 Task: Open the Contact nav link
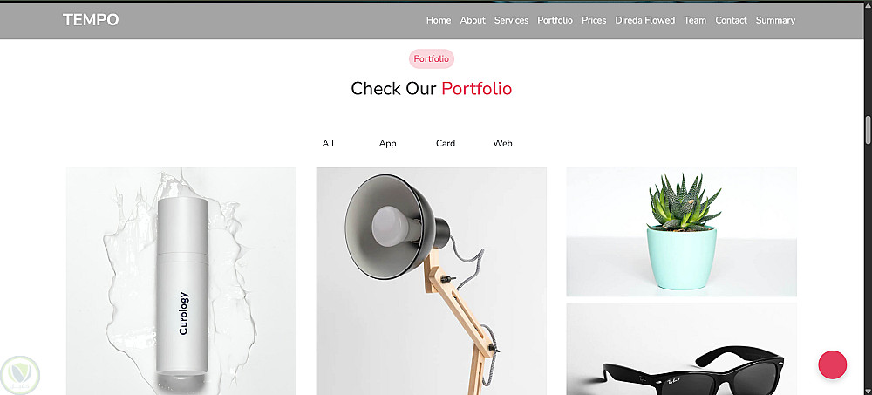pyautogui.click(x=731, y=20)
